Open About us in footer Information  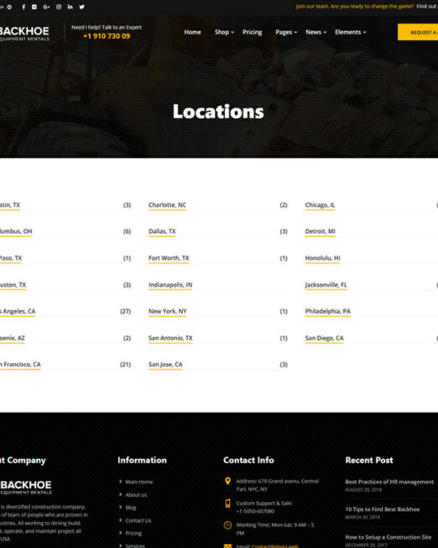(136, 495)
